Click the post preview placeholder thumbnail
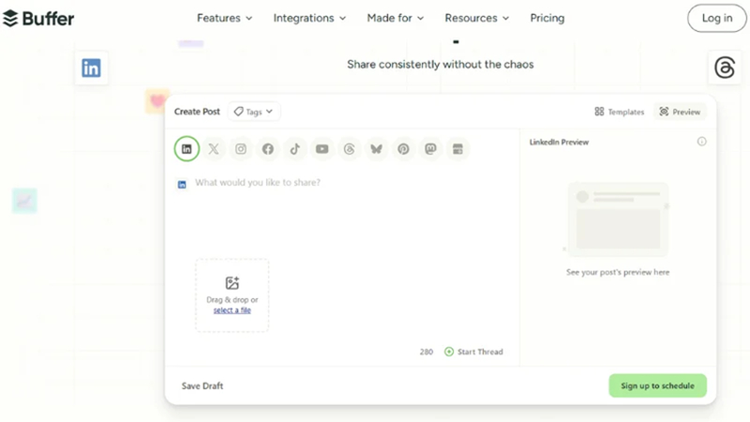Image resolution: width=750 pixels, height=422 pixels. coord(618,219)
